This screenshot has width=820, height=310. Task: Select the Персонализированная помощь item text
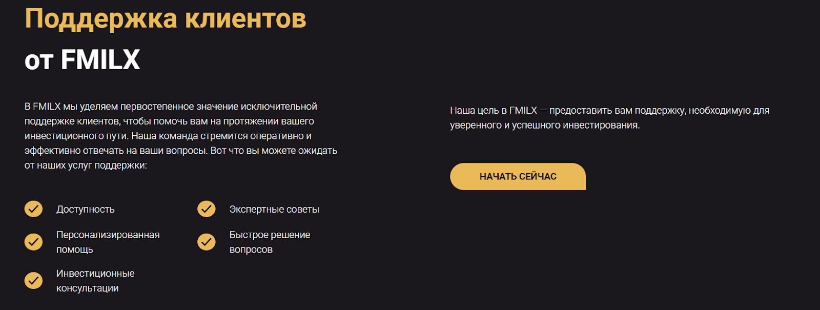point(108,242)
